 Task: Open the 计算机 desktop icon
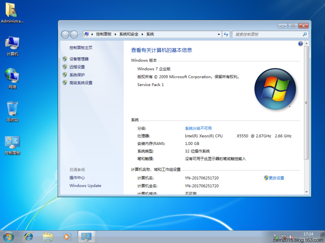[12, 46]
